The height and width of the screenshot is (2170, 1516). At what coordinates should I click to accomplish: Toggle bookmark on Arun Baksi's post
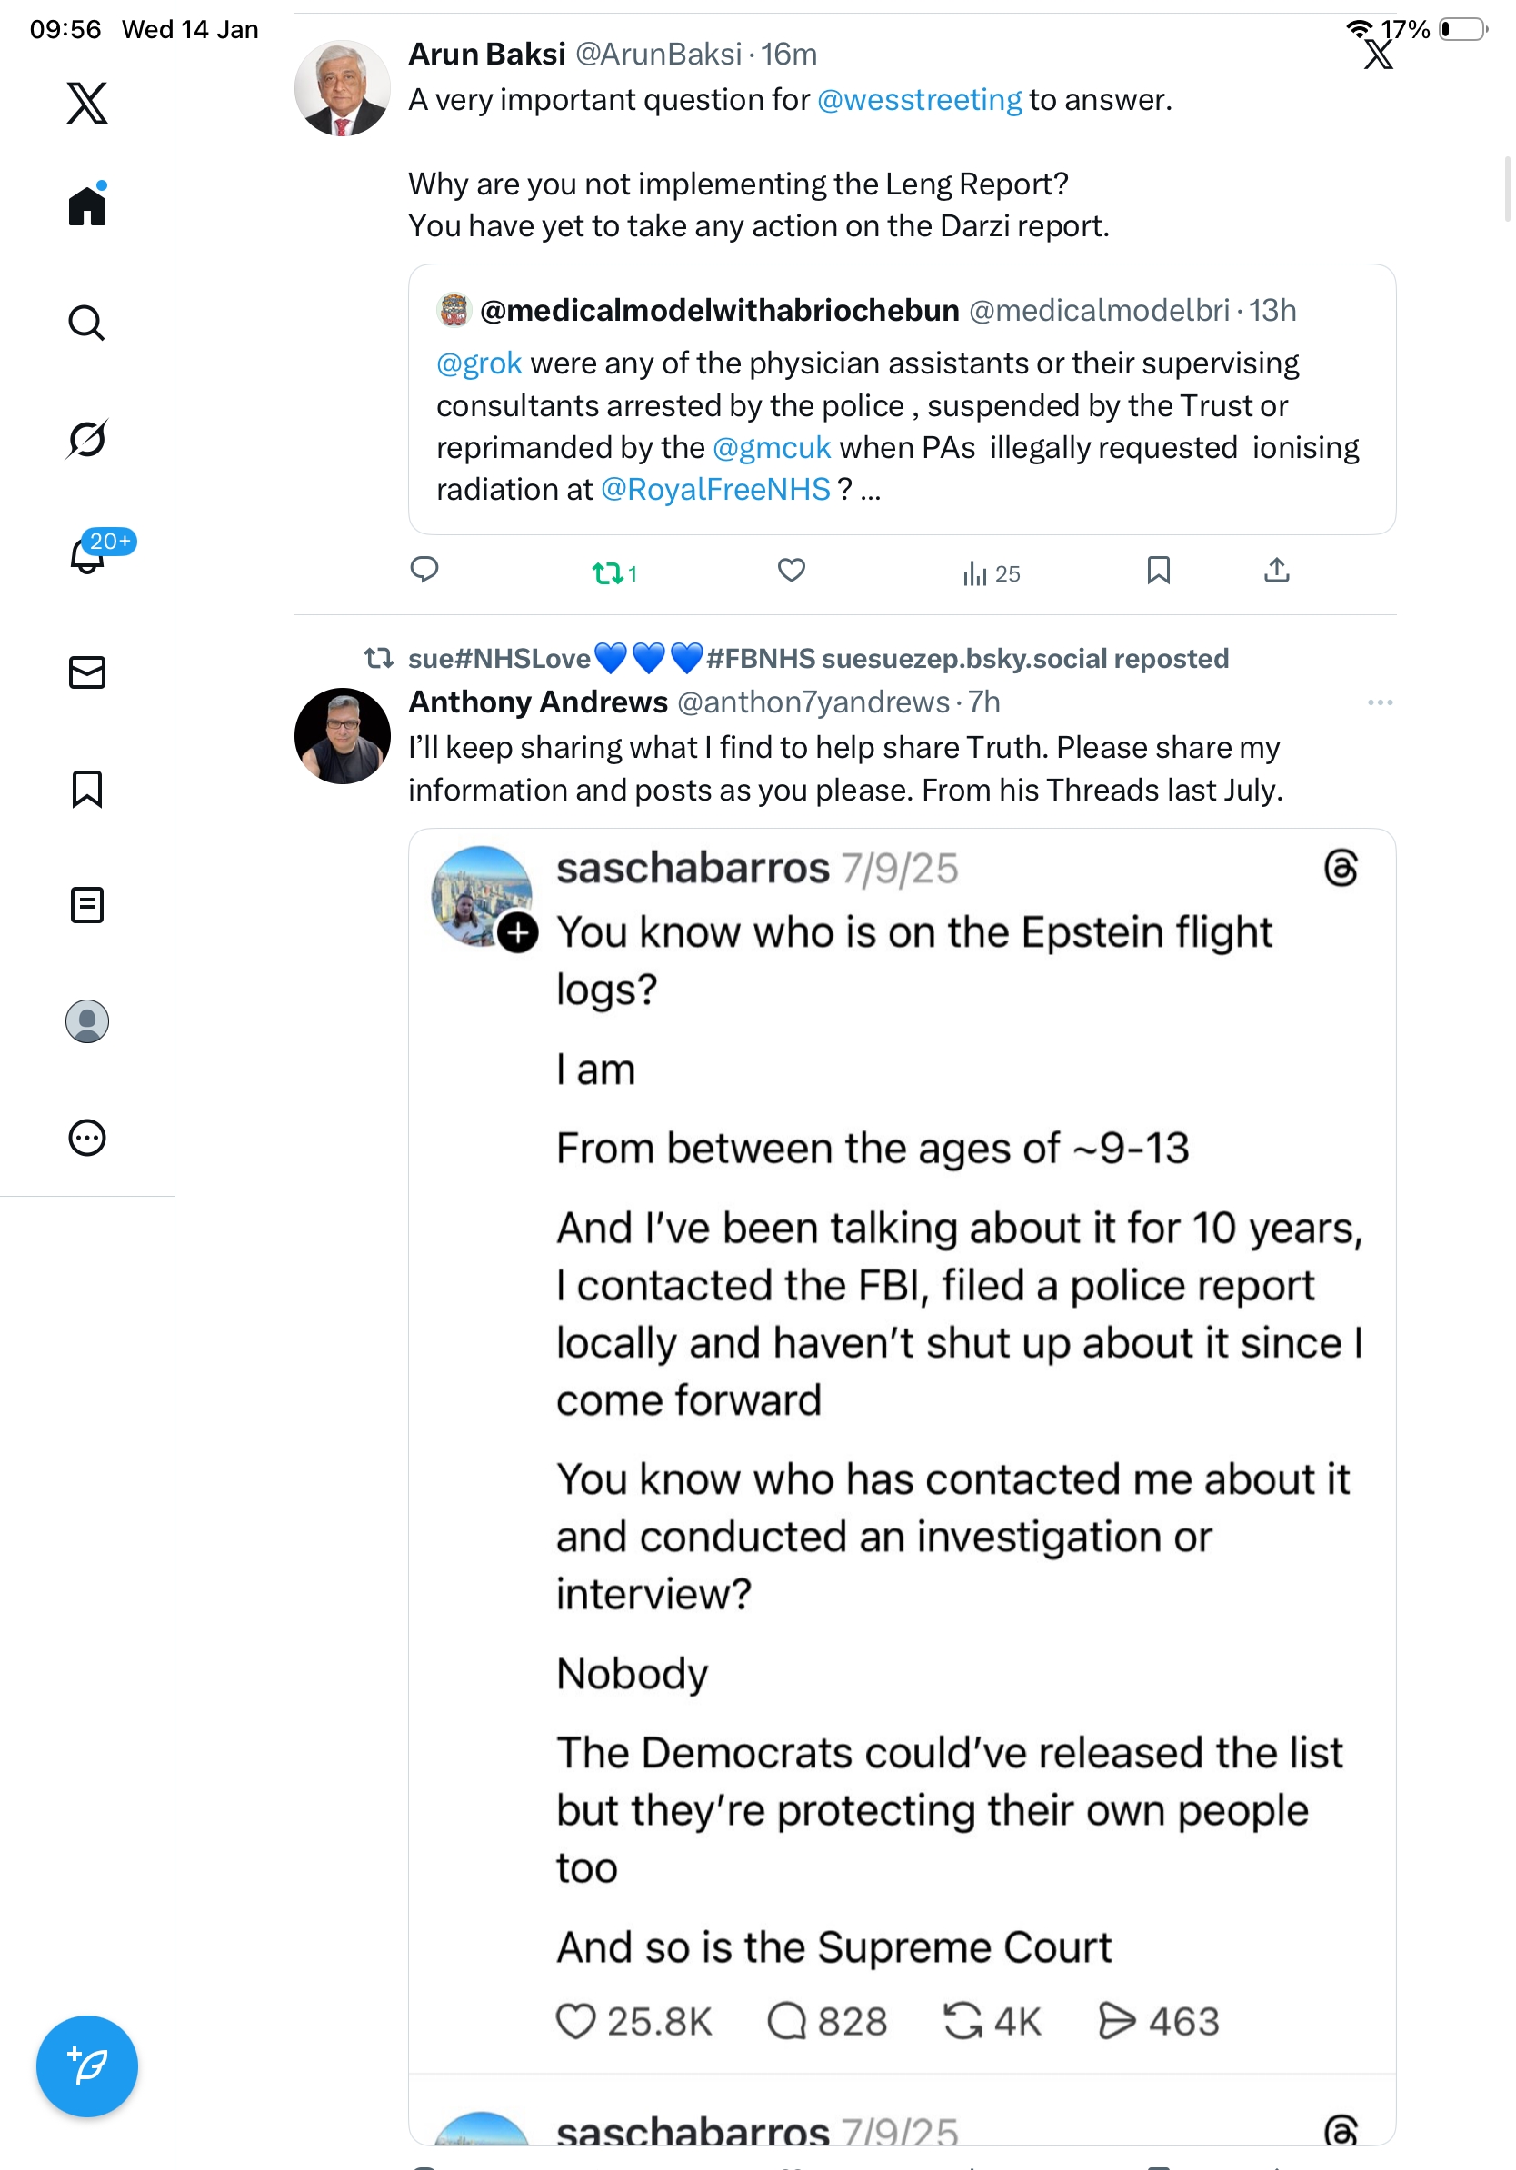pos(1158,571)
